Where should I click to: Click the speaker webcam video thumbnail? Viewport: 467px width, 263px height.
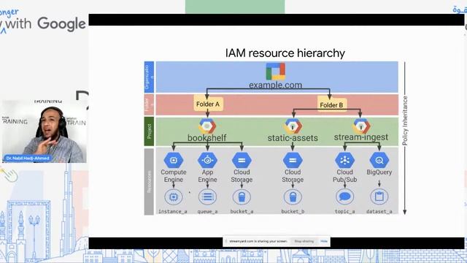click(x=45, y=131)
